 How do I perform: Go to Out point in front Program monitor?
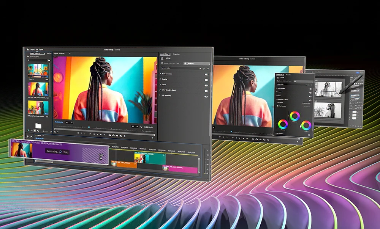pyautogui.click(x=104, y=135)
